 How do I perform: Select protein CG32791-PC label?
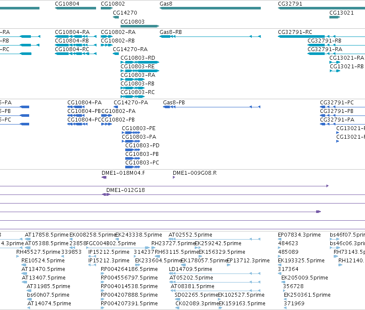tap(337, 103)
